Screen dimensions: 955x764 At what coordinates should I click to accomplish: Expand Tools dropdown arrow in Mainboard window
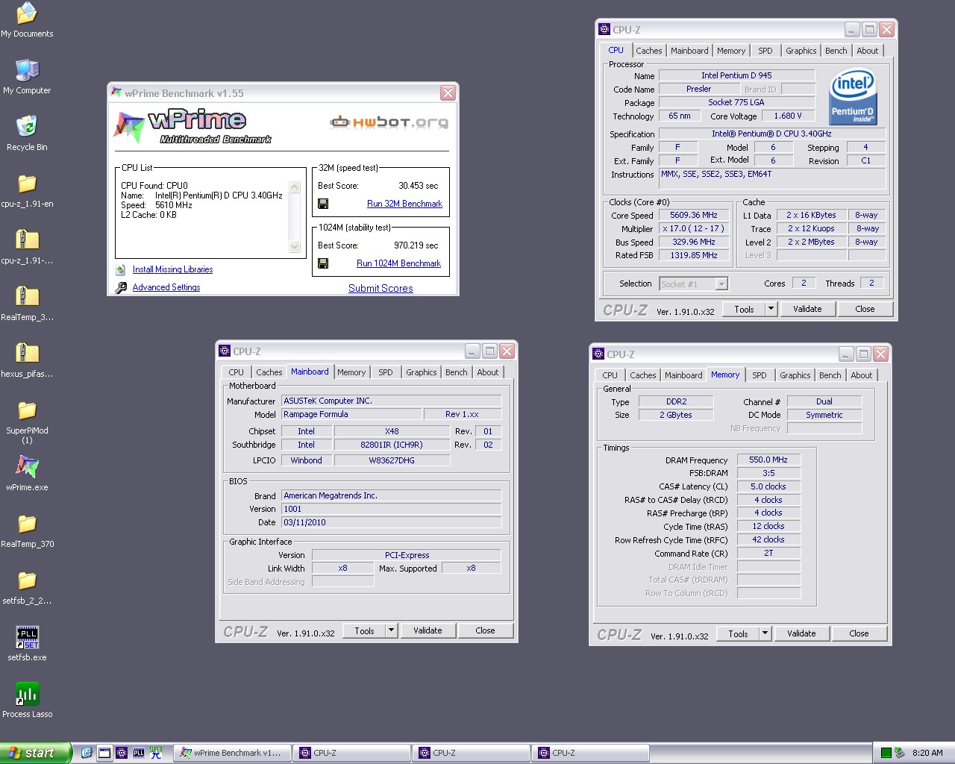click(x=391, y=630)
